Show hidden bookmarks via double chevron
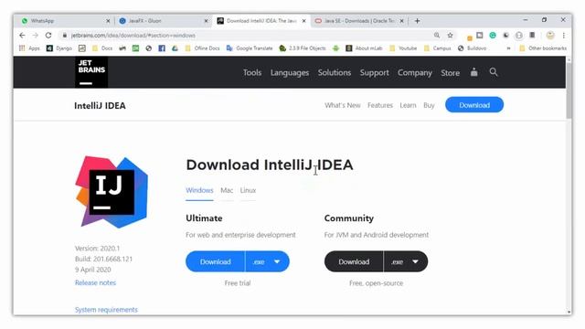The height and width of the screenshot is (329, 585). point(508,48)
